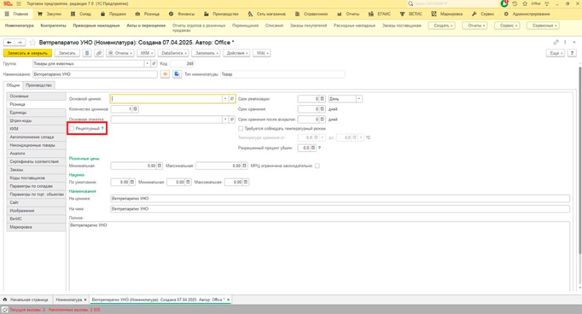582x314 pixels.
Task: Expand the Основная этикетка dropdown
Action: (x=225, y=120)
